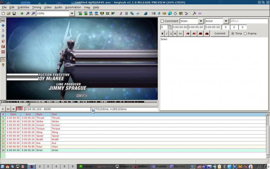The height and width of the screenshot is (169, 270).
Task: Open Fonts Collector via the wrench icon
Action: point(194,13)
